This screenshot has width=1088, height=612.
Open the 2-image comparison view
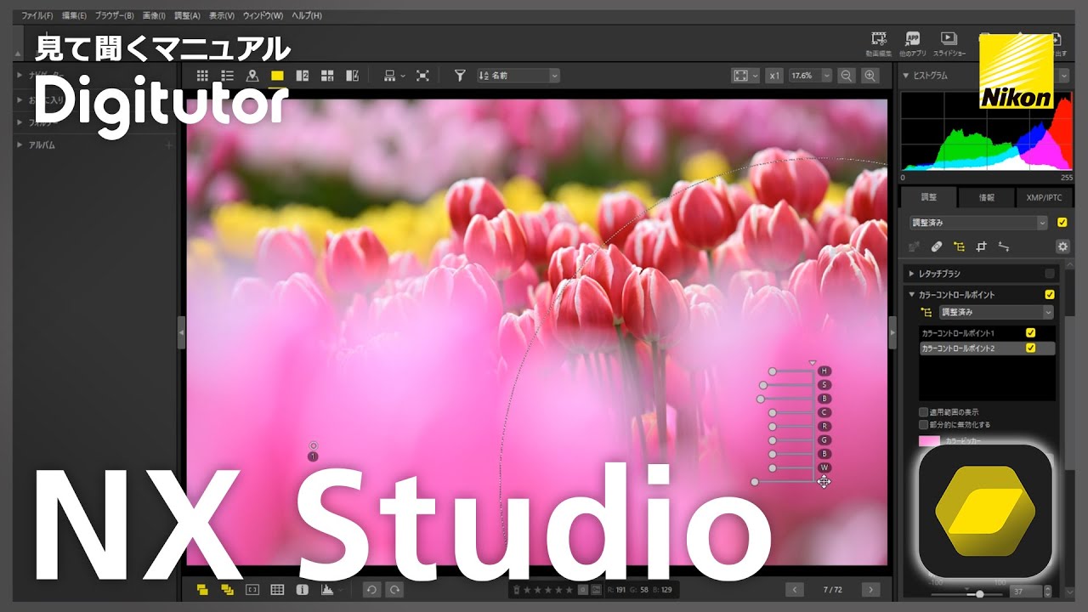(x=302, y=76)
